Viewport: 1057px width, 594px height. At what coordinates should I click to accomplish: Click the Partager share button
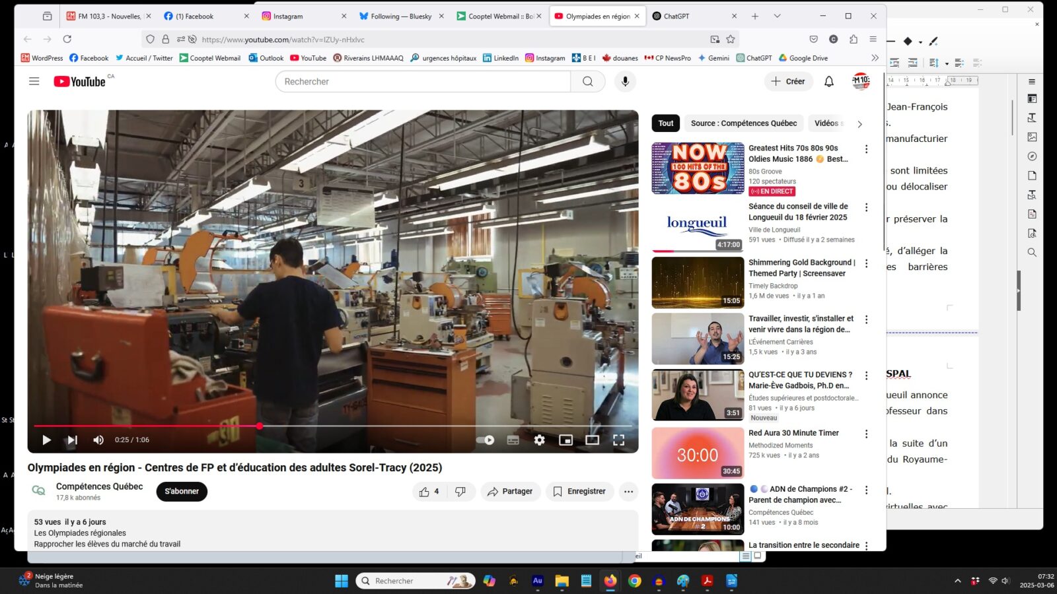(510, 492)
